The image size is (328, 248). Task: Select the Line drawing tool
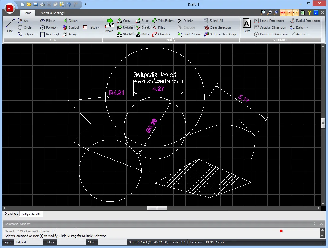10,26
